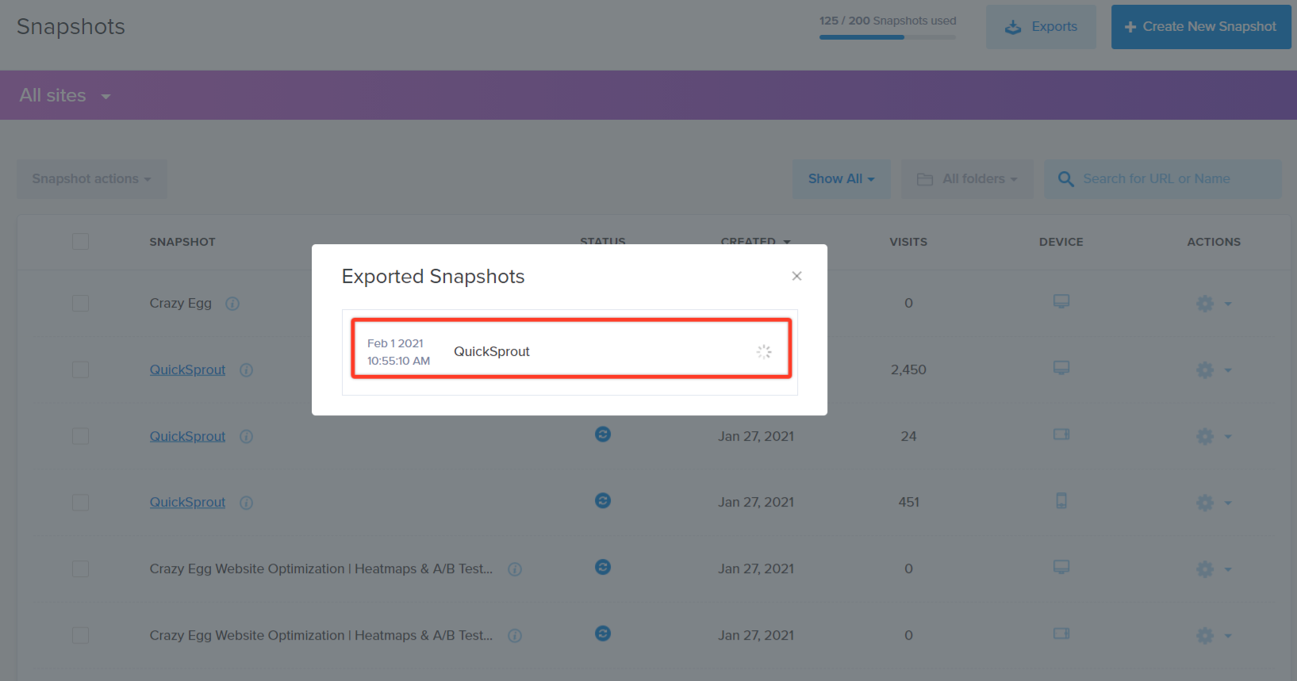This screenshot has width=1297, height=681.
Task: Click the loading spinner beside QuickSprout export
Action: click(764, 352)
